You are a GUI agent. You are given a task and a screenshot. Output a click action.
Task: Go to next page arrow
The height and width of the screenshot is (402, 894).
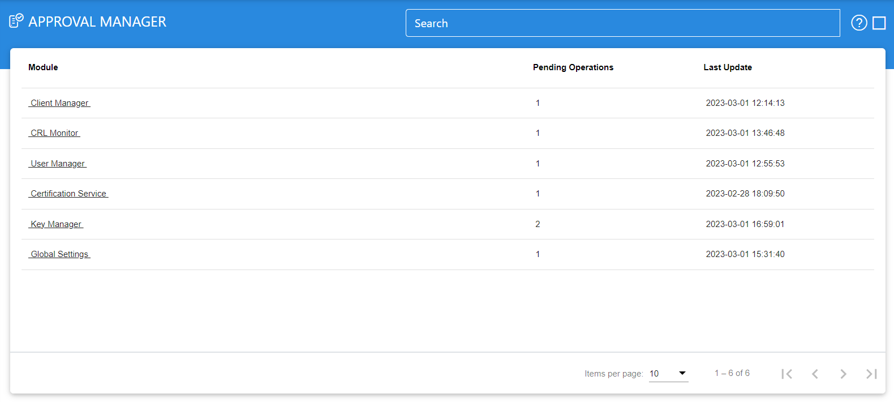point(843,374)
